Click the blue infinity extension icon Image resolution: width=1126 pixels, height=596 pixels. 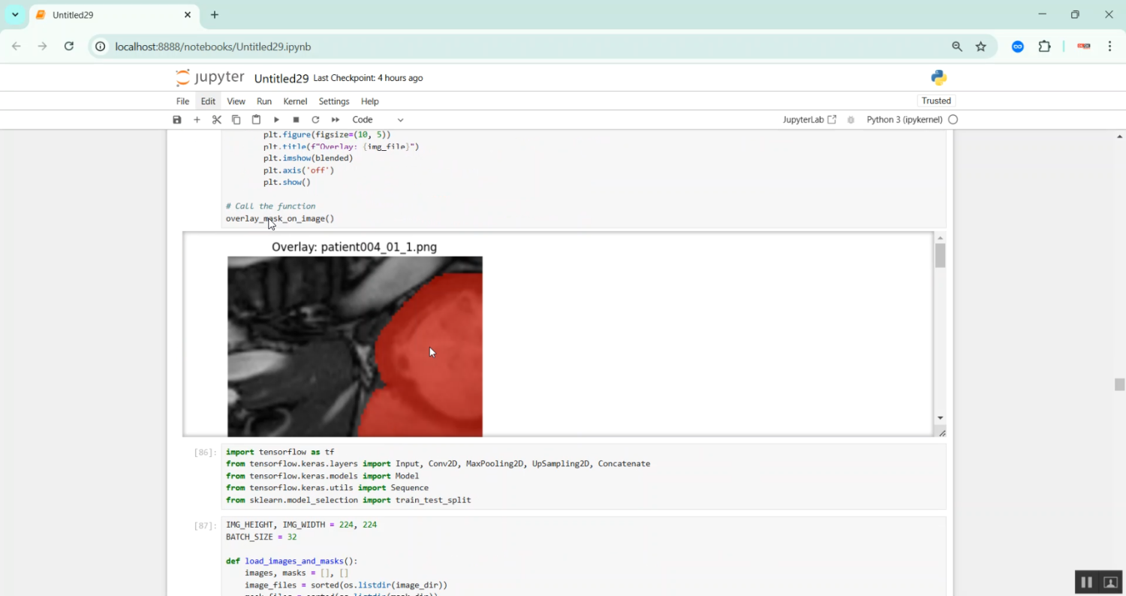click(1018, 47)
